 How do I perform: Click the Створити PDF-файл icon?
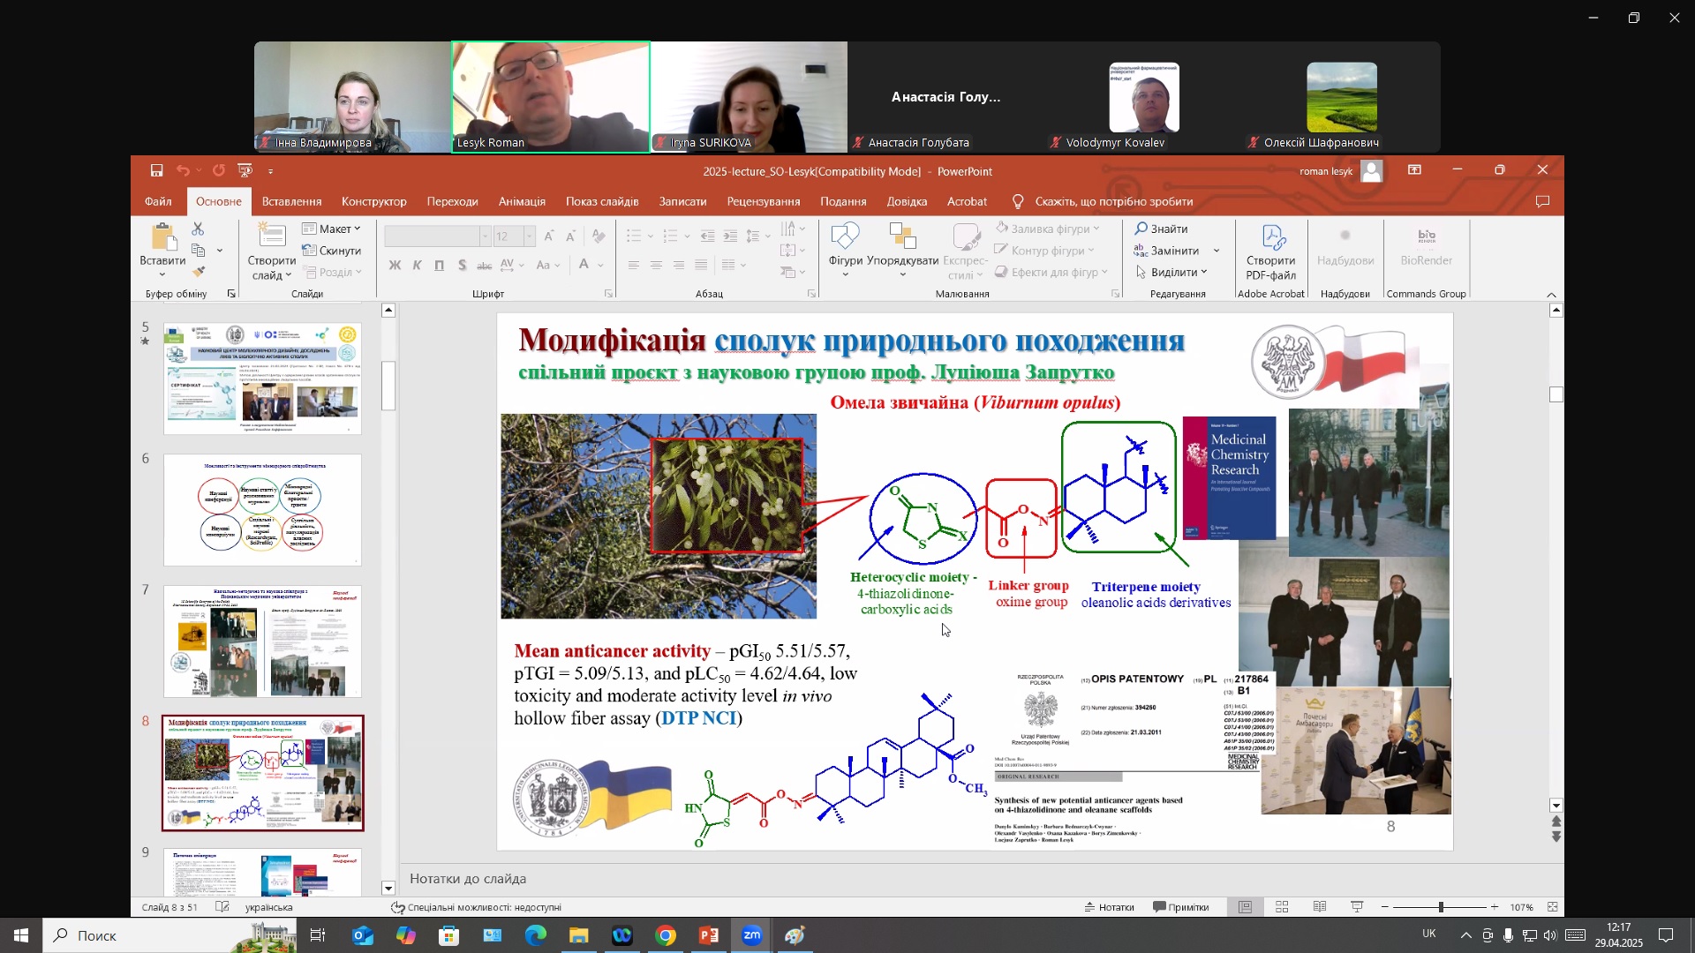(1270, 252)
